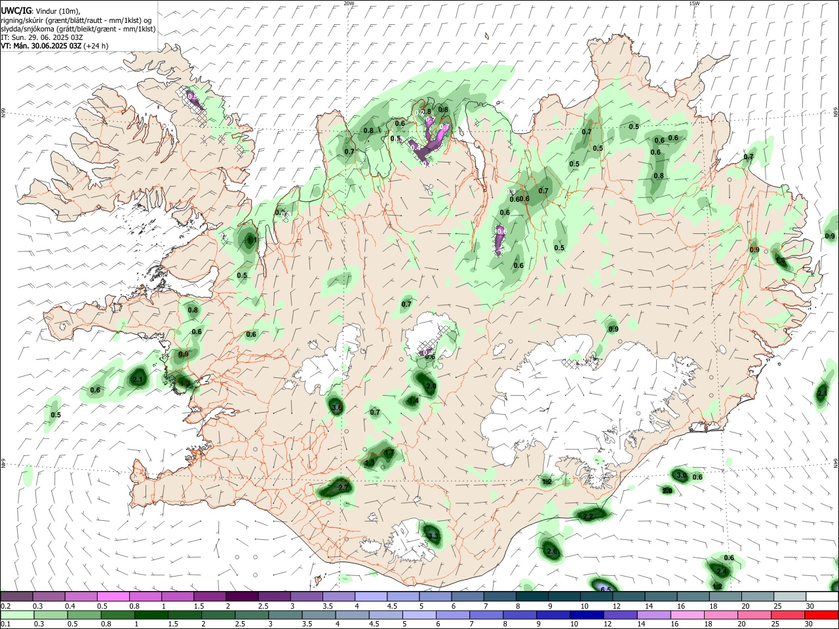Select the bright red lower-row swatch labeled 30
The image size is (839, 629).
(822, 615)
